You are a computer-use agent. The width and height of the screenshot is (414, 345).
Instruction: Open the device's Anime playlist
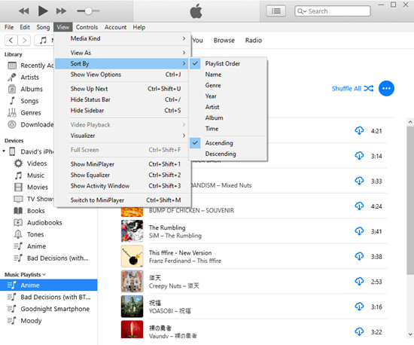[30, 246]
